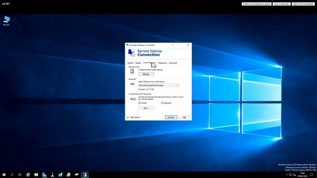Viewport: 317px width, 178px height.
Task: Open Windows key combinations dropdown
Action: pos(158,86)
